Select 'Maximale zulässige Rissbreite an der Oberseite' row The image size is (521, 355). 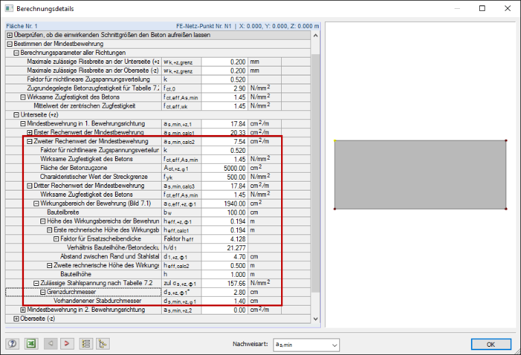(158, 71)
